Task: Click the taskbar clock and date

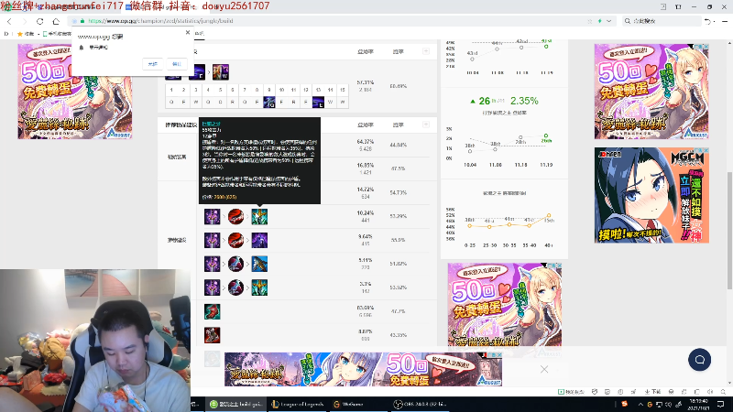Action: coord(698,404)
